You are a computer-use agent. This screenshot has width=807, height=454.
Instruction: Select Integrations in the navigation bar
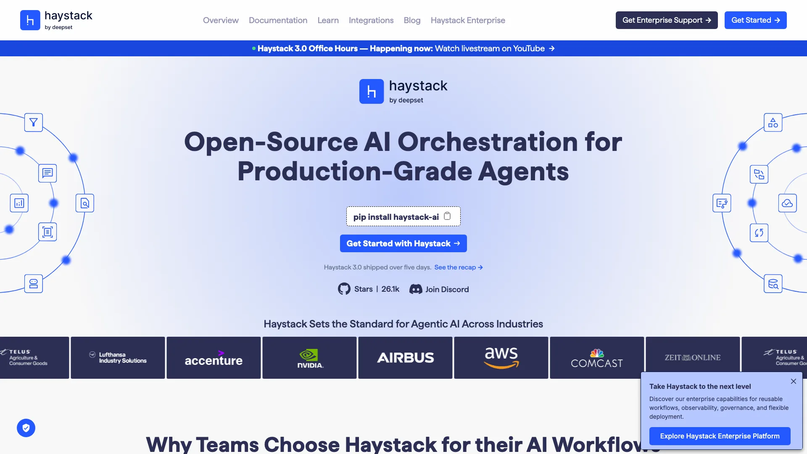pyautogui.click(x=371, y=20)
